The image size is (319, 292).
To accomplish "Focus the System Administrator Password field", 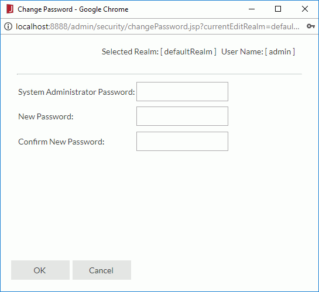I will click(182, 91).
